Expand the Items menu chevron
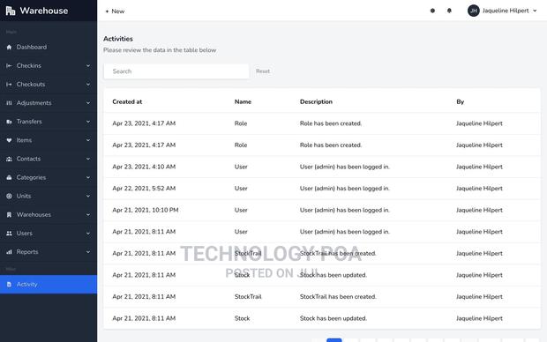This screenshot has width=547, height=342. pos(88,140)
